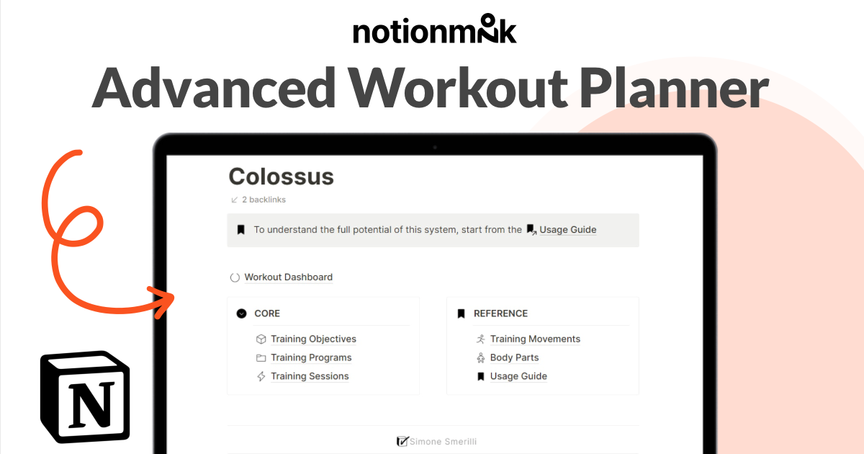Click the Notion N cube logo
This screenshot has height=454, width=864.
pos(84,396)
